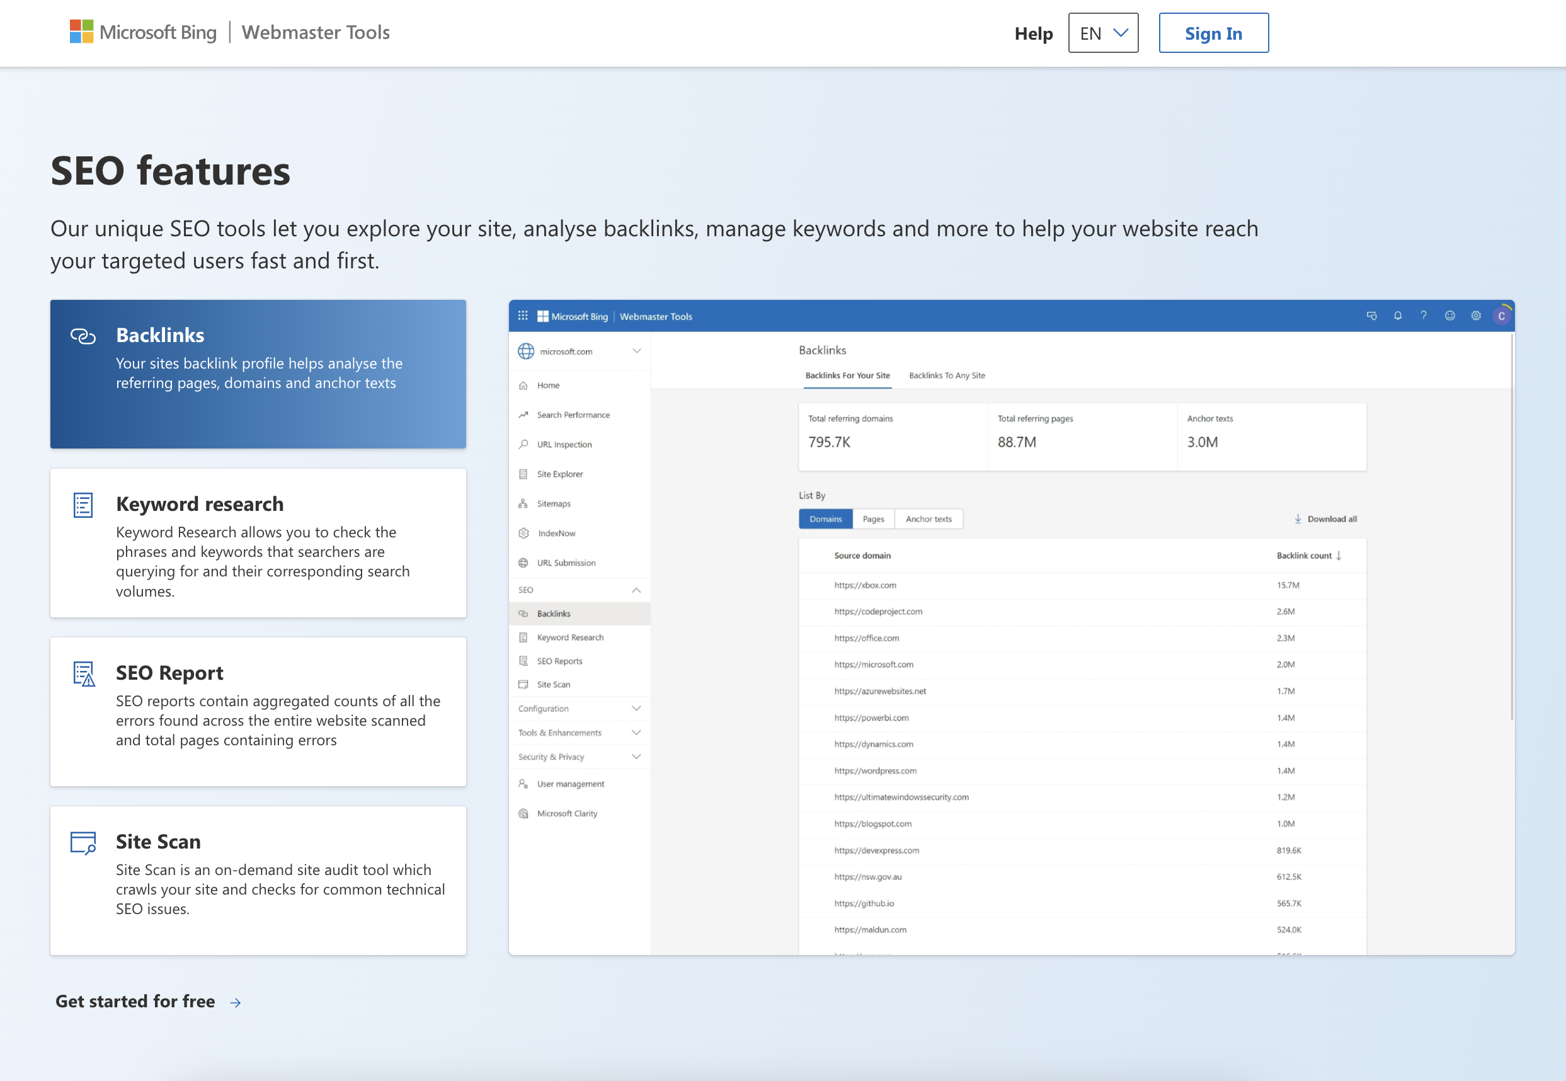The height and width of the screenshot is (1081, 1566).
Task: Click the purple user avatar C
Action: click(x=1502, y=316)
